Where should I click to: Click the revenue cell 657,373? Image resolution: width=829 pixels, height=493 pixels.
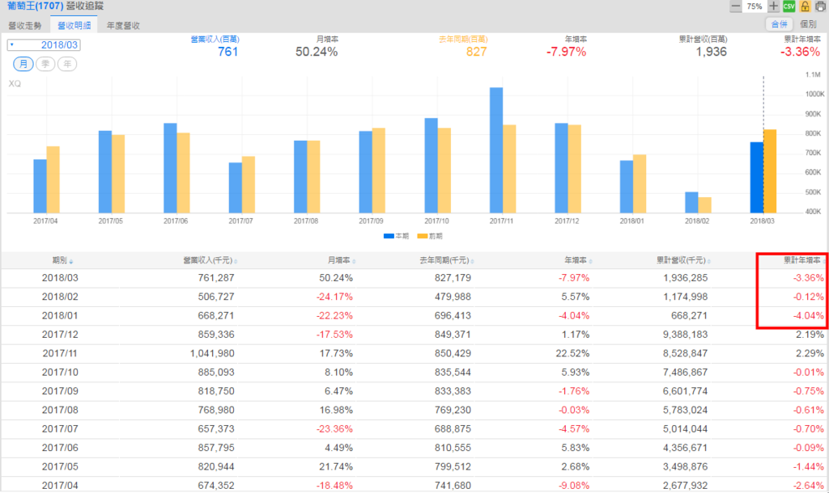click(216, 429)
